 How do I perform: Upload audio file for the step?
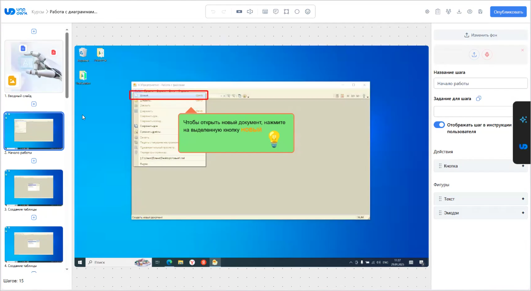pos(474,54)
